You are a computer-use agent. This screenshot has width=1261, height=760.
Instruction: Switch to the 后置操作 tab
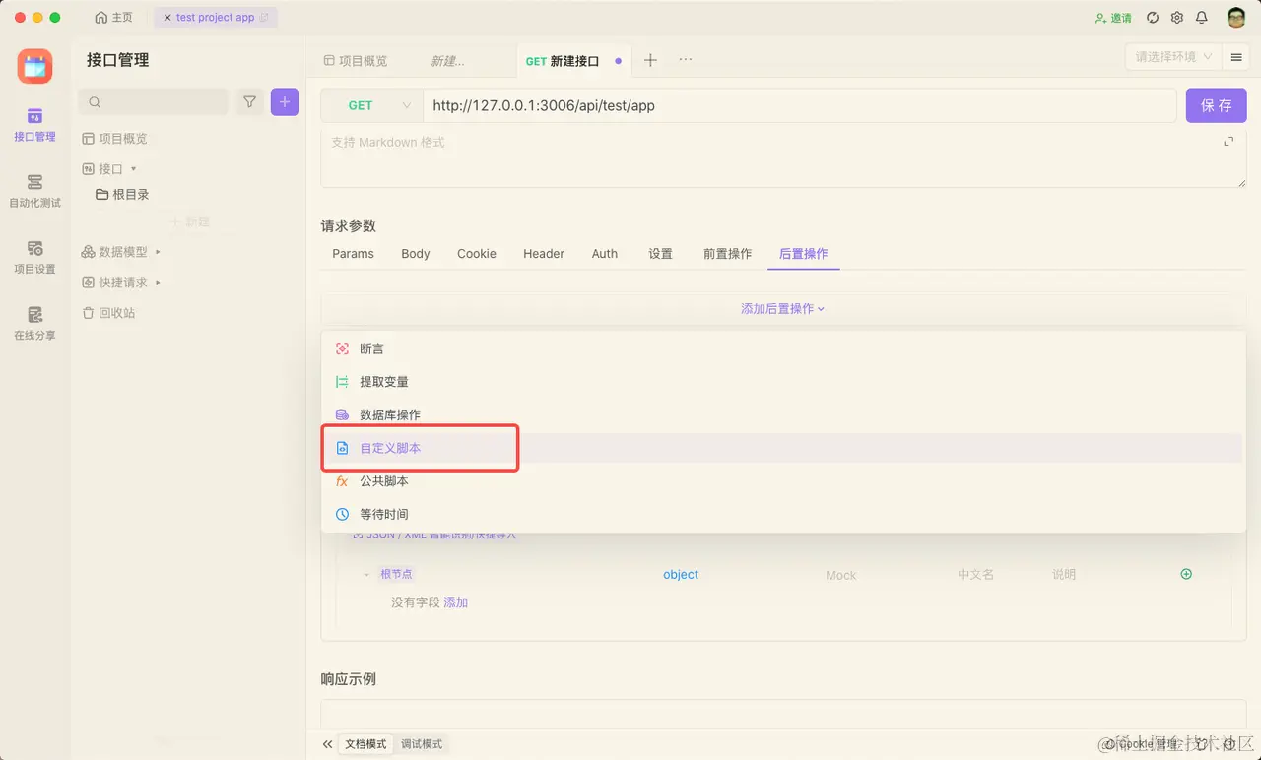click(804, 254)
